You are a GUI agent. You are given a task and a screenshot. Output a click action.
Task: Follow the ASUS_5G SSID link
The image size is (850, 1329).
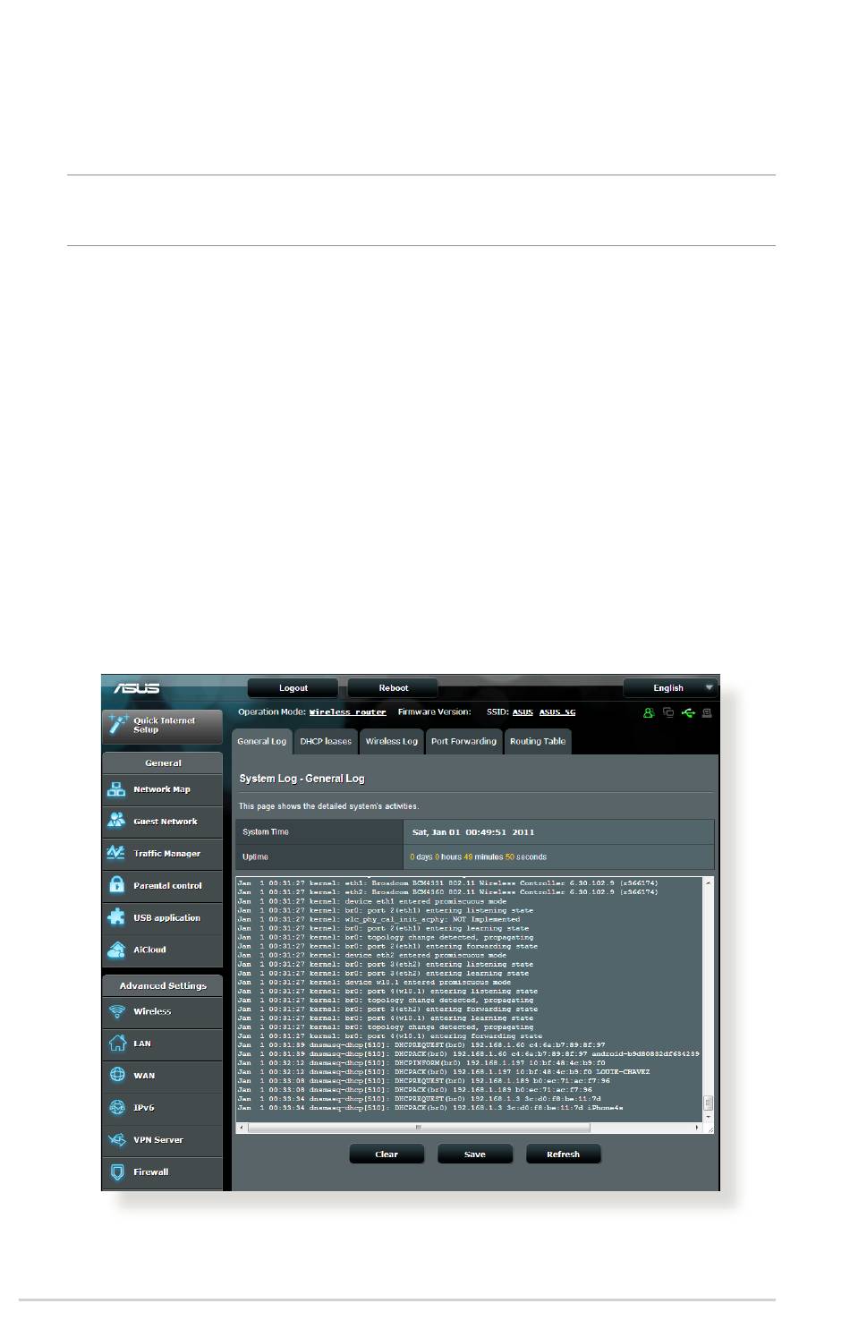[557, 712]
